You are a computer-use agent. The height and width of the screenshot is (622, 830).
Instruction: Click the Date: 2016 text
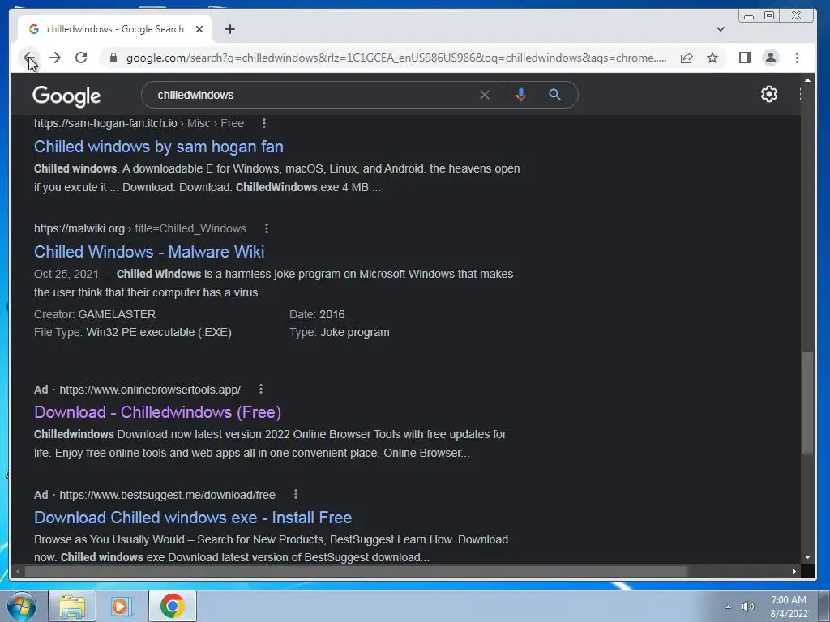click(317, 314)
